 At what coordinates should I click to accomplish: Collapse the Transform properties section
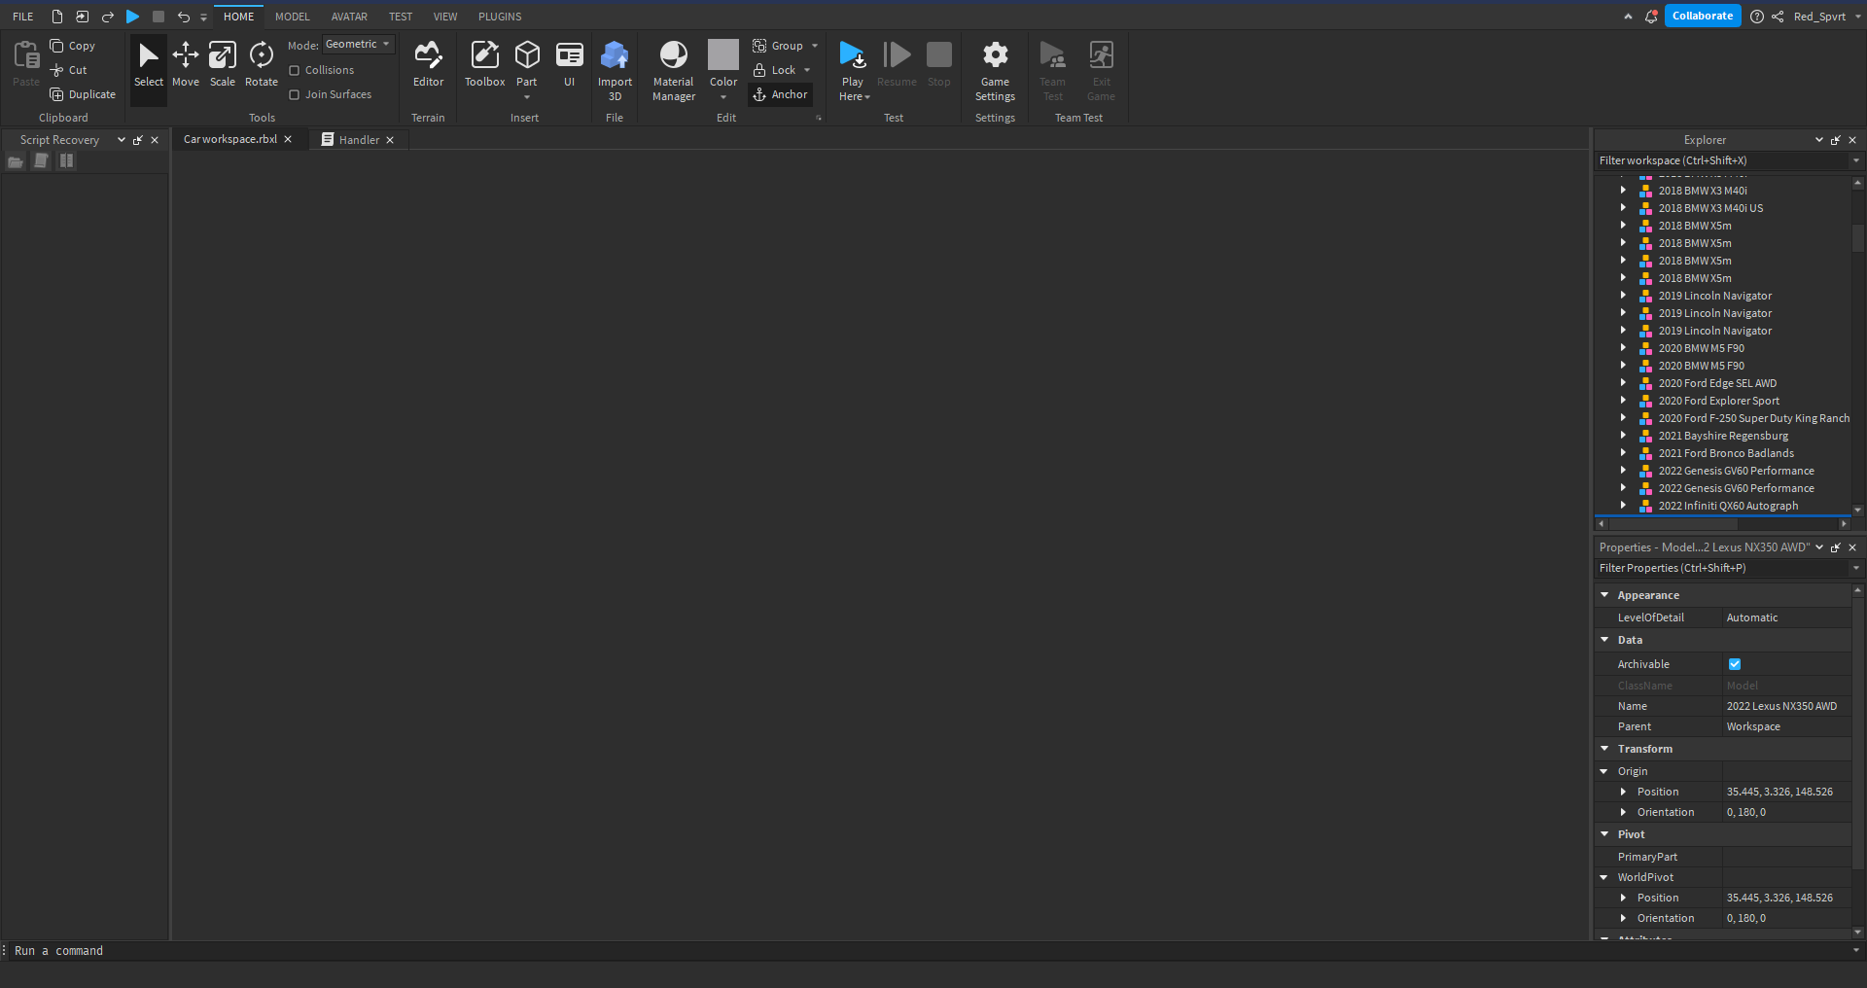pos(1604,749)
